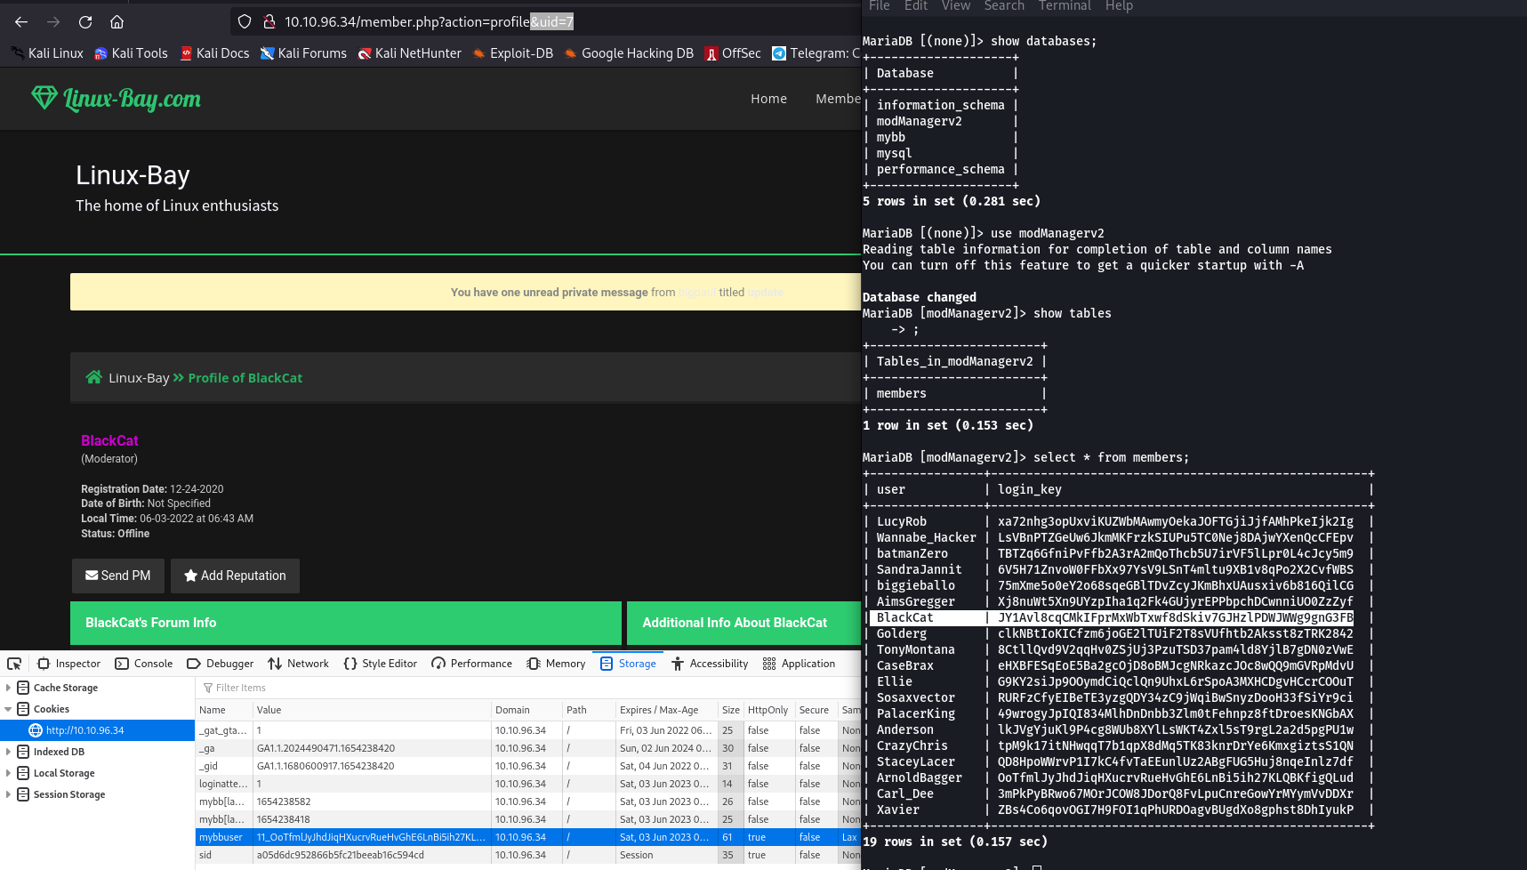This screenshot has height=870, width=1527.
Task: Open the Exploit-DB bookmark
Action: pos(512,53)
